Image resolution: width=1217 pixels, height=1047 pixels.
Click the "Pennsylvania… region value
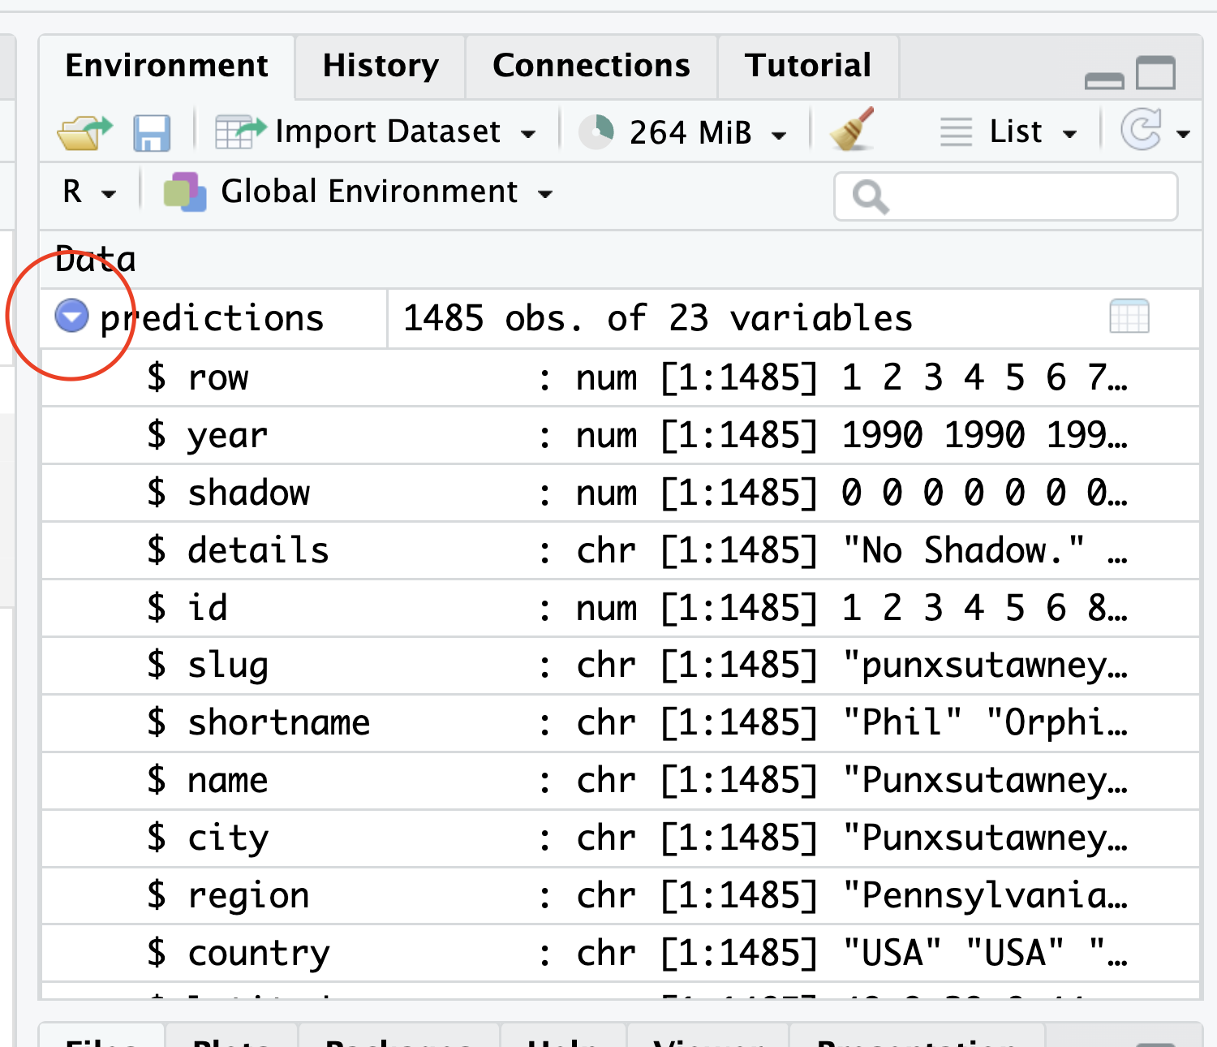985,897
